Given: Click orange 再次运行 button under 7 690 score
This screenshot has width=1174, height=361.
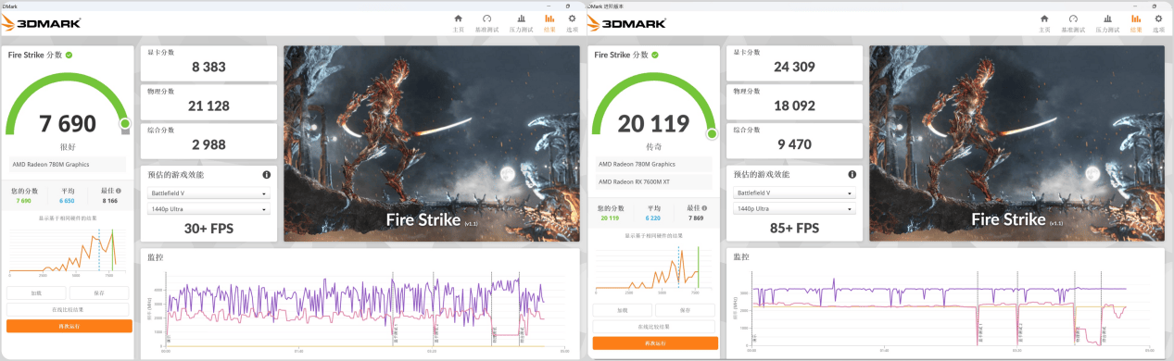Looking at the screenshot, I should coord(69,326).
